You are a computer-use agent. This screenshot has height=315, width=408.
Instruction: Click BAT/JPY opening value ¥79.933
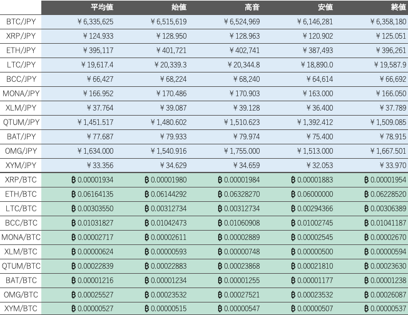(x=173, y=136)
